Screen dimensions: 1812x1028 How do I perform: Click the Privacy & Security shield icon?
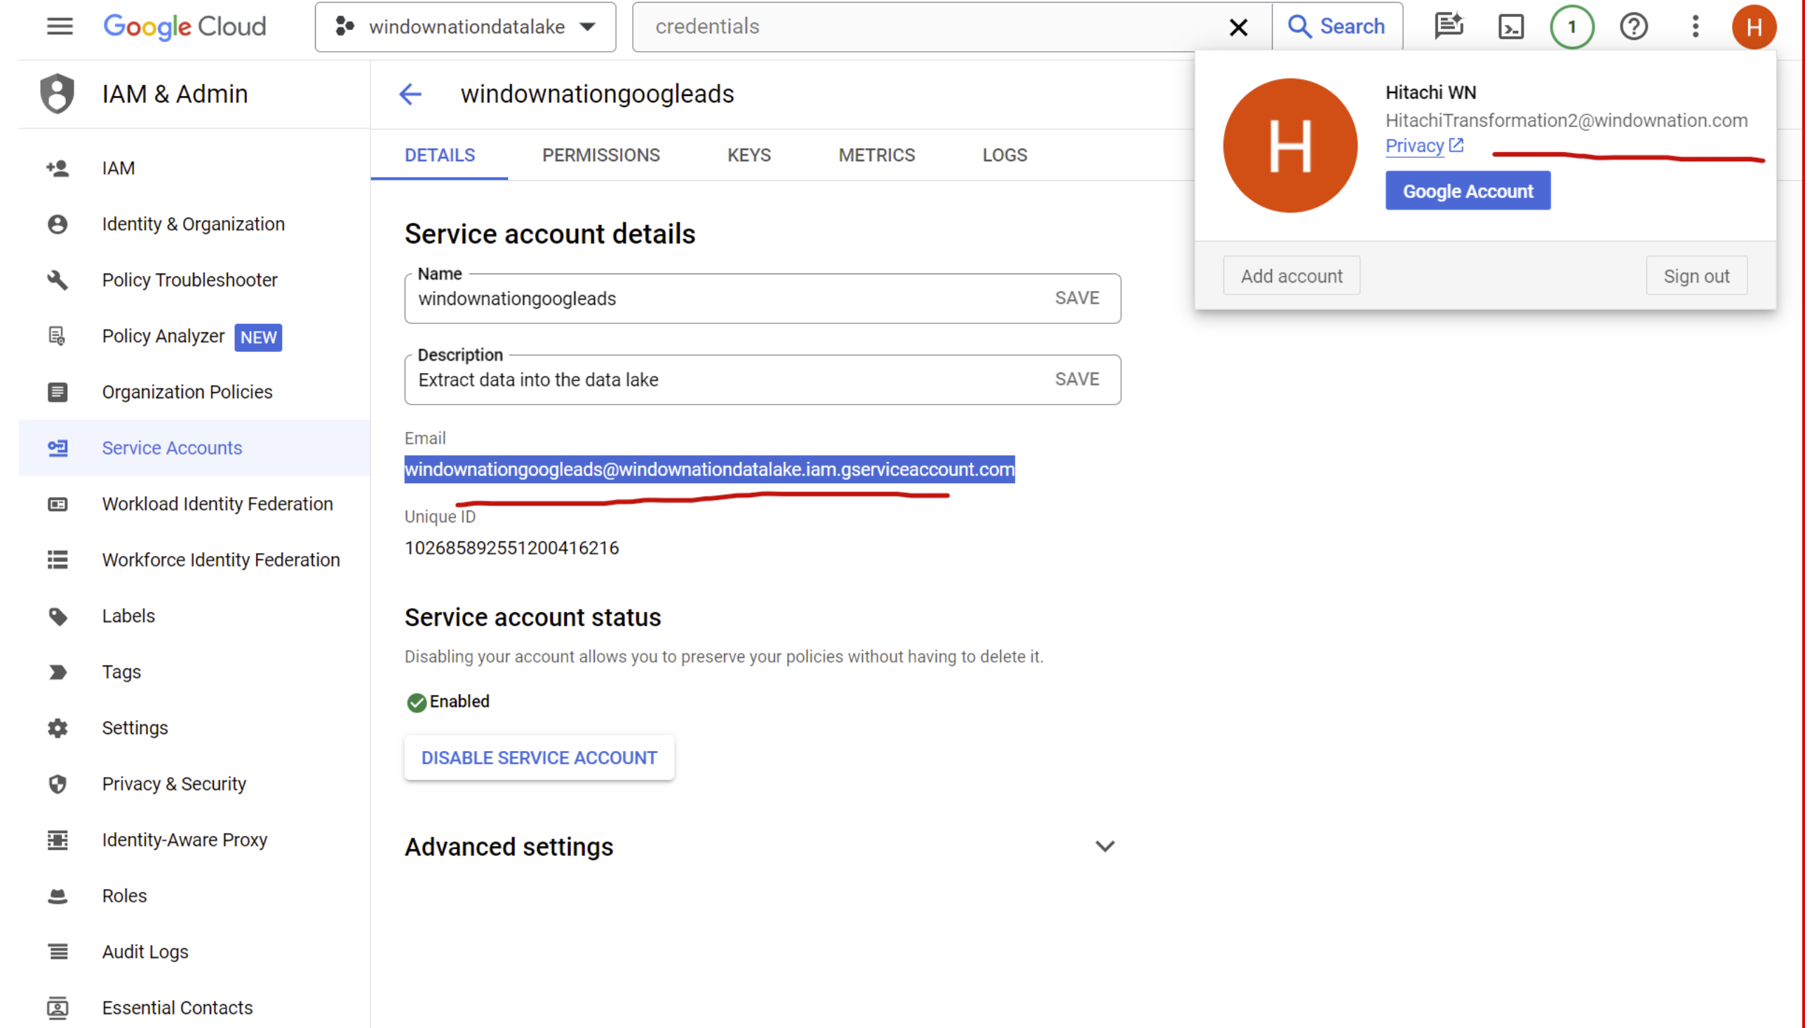click(58, 784)
